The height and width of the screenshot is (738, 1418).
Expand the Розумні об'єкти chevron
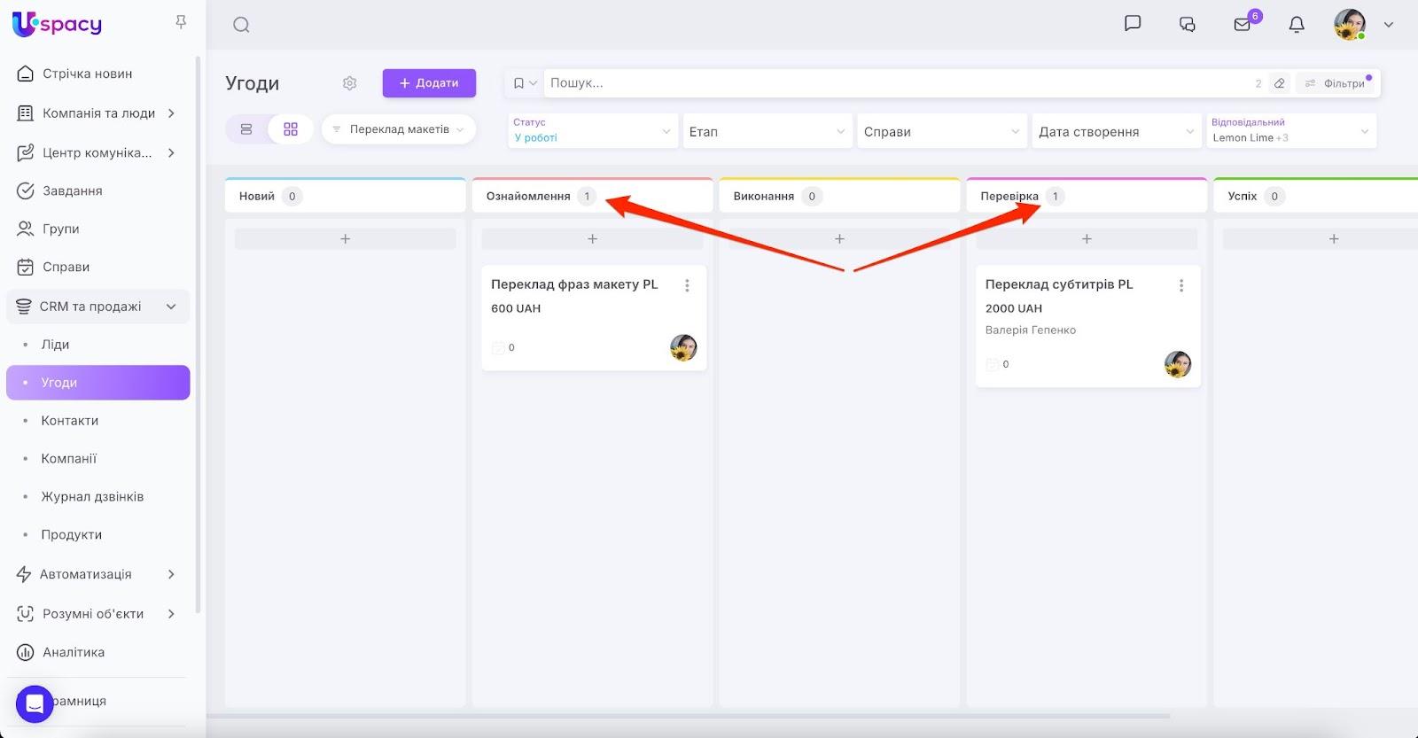[171, 613]
